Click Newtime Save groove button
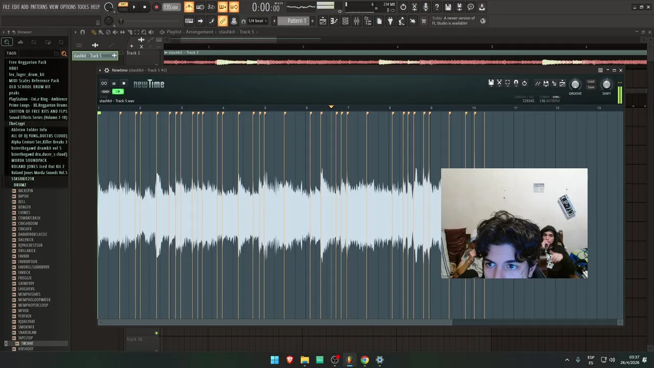 point(591,87)
